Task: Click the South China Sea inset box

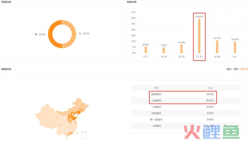Action: tap(84, 136)
